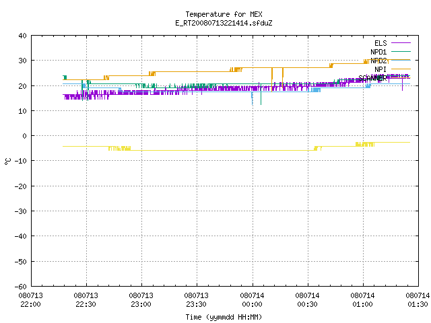
Task: Click the y-axis value '40'
Action: (x=22, y=36)
